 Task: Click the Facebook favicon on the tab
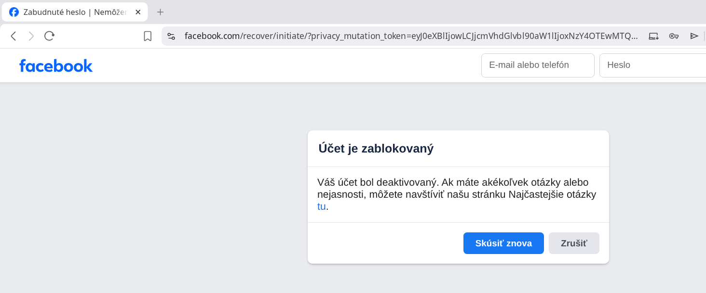coord(14,12)
